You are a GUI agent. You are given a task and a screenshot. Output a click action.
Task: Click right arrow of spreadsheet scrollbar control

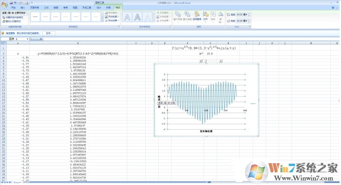[221, 61]
